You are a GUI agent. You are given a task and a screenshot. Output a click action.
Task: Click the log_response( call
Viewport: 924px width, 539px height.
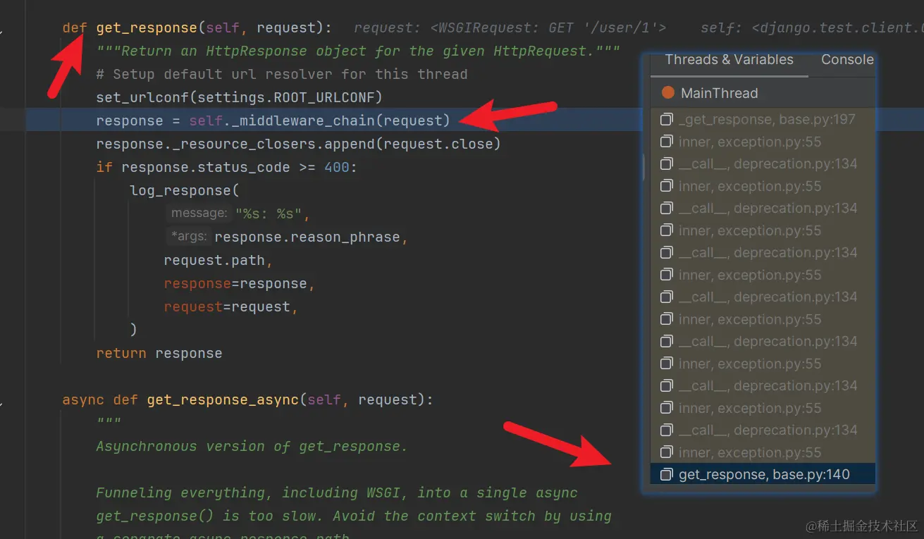(185, 190)
